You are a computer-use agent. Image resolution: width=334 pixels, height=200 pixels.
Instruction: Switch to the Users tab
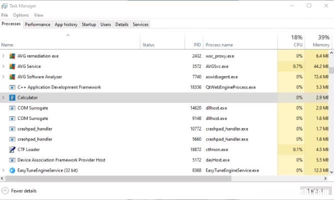(x=106, y=24)
